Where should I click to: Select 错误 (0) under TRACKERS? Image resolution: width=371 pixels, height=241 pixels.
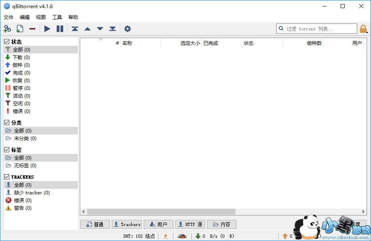click(41, 200)
